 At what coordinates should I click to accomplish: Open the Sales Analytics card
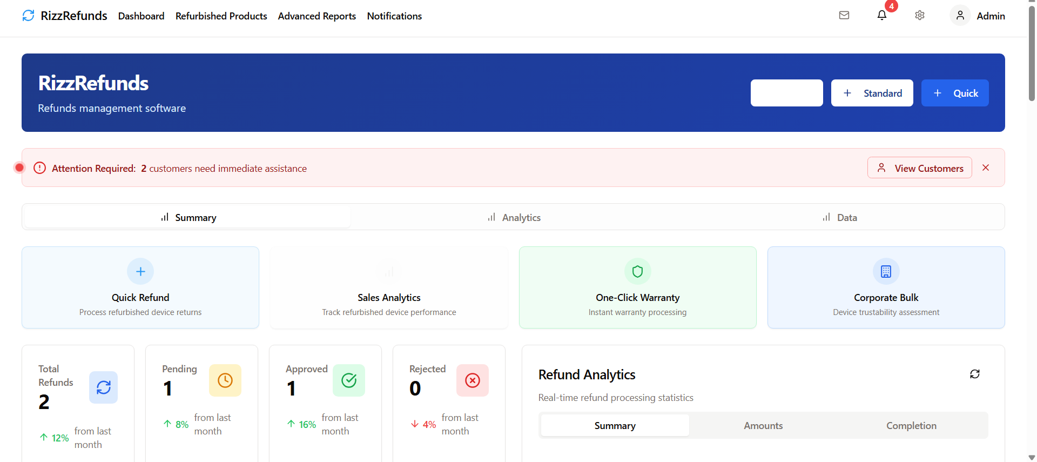coord(389,287)
